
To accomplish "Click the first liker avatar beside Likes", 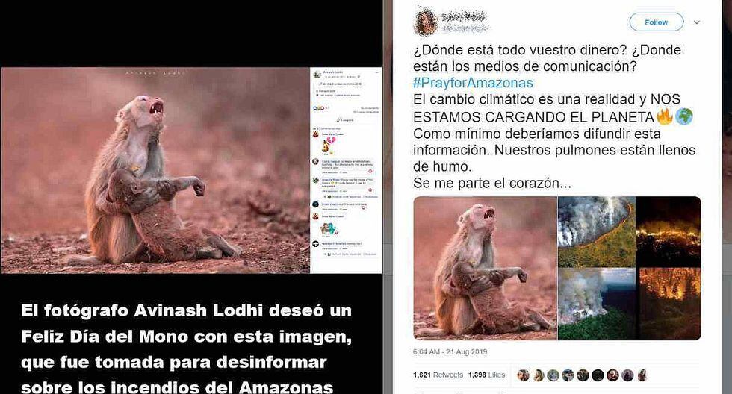I will coord(524,375).
